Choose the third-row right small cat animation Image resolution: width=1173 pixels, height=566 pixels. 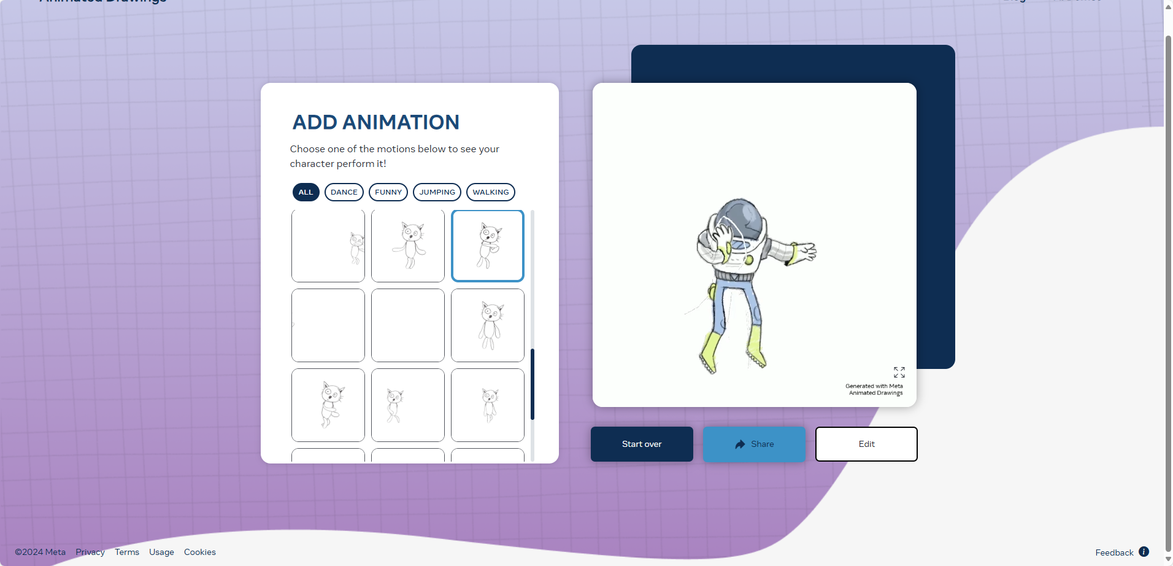488,405
